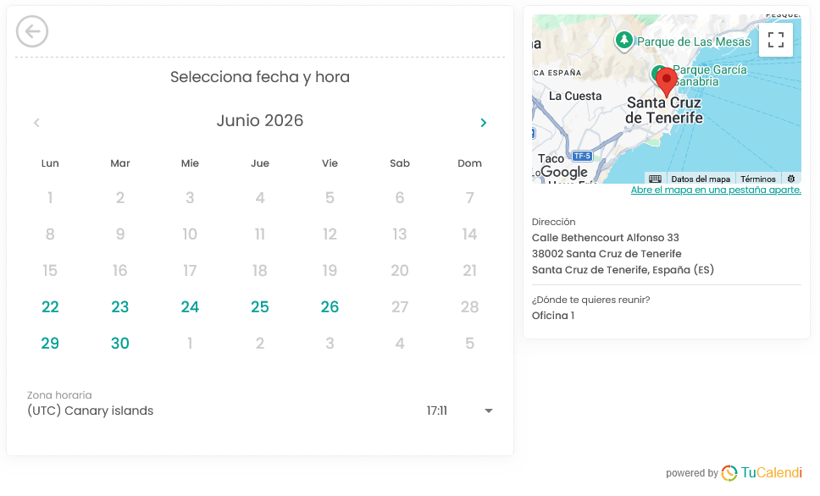Click 'Selecciona fecha y hora' heading
820x496 pixels.
(260, 77)
